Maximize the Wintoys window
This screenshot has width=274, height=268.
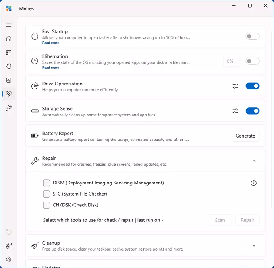click(x=250, y=6)
